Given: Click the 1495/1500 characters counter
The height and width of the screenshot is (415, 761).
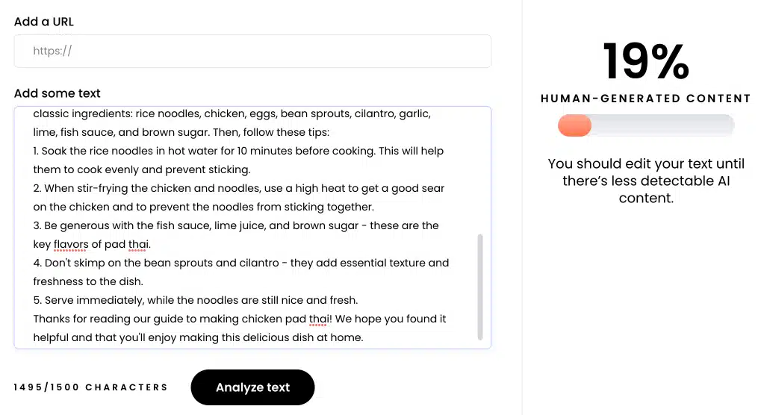Looking at the screenshot, I should point(90,387).
